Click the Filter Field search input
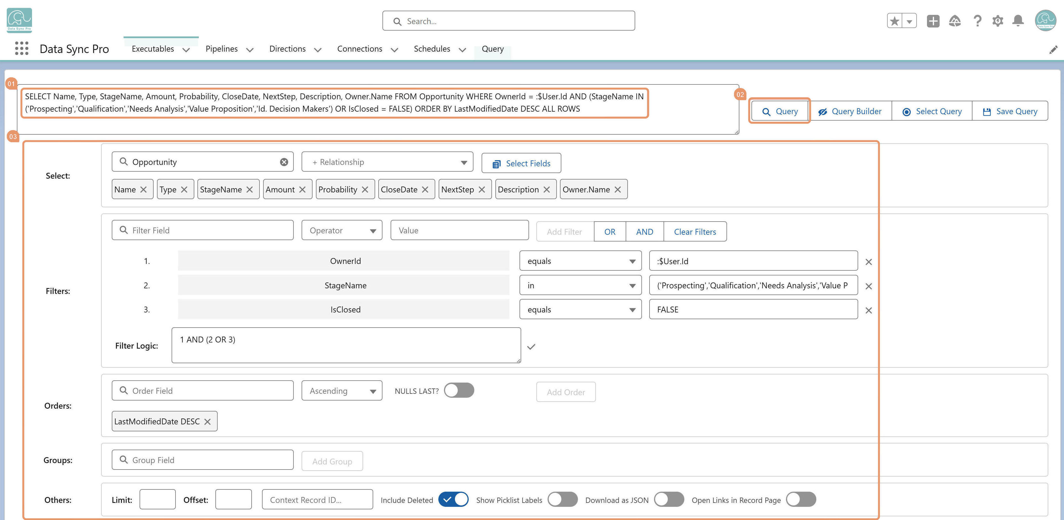Screen dimensions: 1064x520 click(x=202, y=230)
